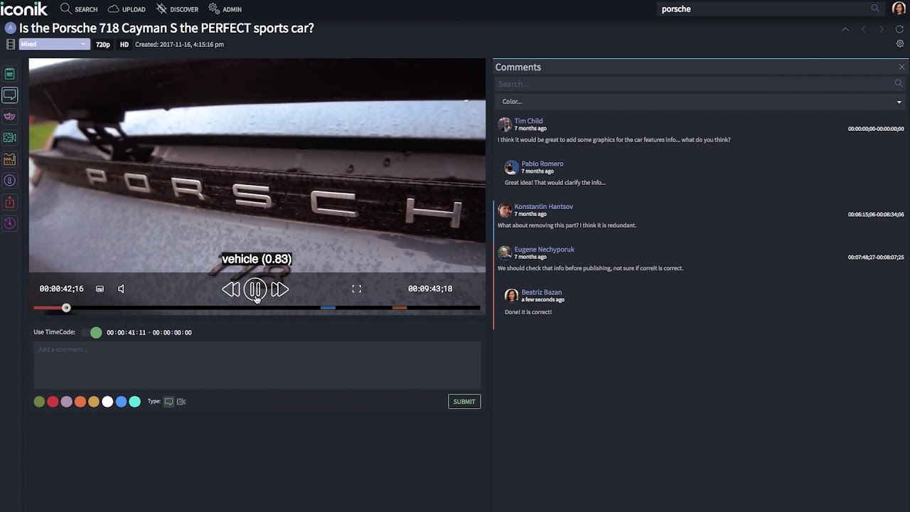Select the orange comment color
Image resolution: width=910 pixels, height=512 pixels.
click(80, 402)
